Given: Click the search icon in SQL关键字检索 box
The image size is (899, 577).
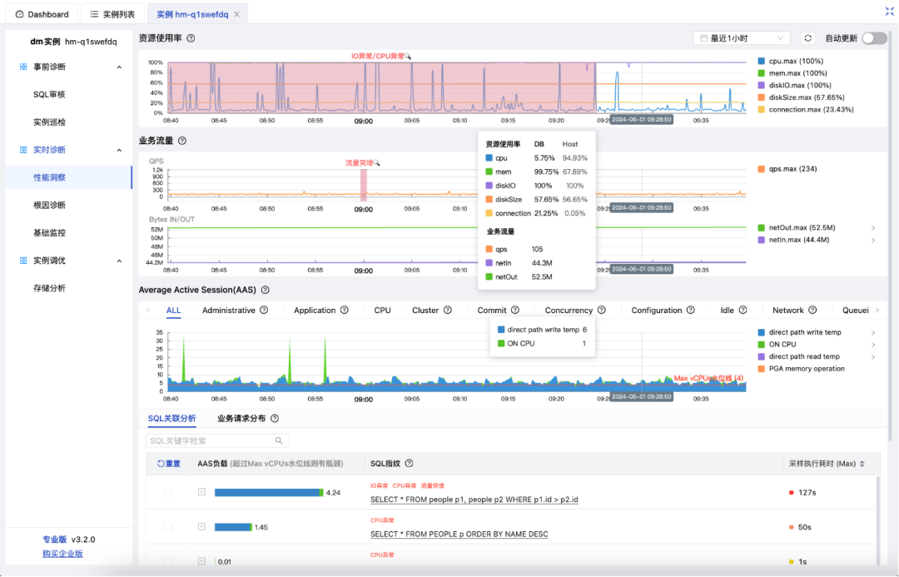Looking at the screenshot, I should click(279, 440).
